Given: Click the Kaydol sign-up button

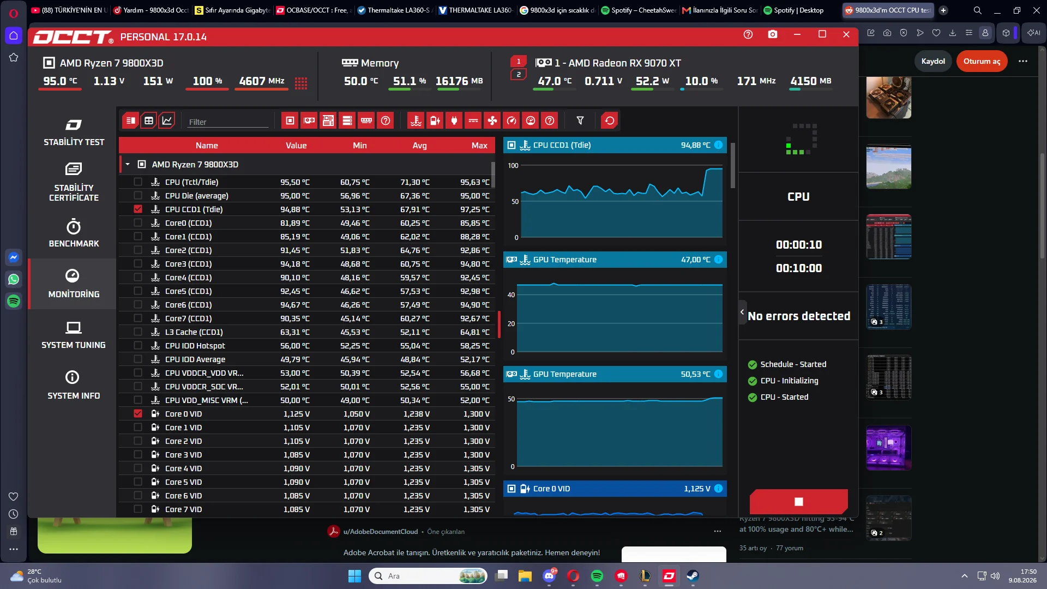Looking at the screenshot, I should pyautogui.click(x=933, y=61).
